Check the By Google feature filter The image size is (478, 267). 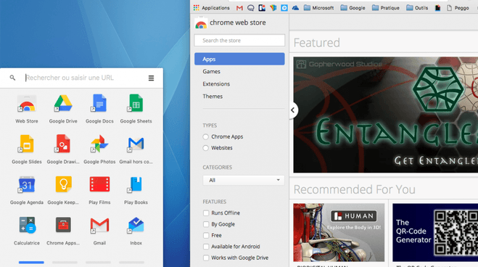[206, 224]
